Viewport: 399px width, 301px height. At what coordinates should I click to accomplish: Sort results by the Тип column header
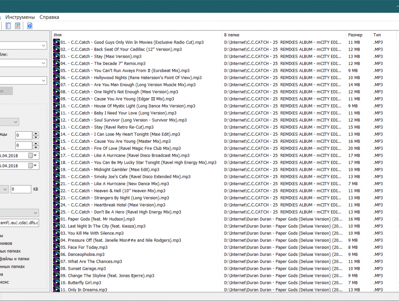384,35
